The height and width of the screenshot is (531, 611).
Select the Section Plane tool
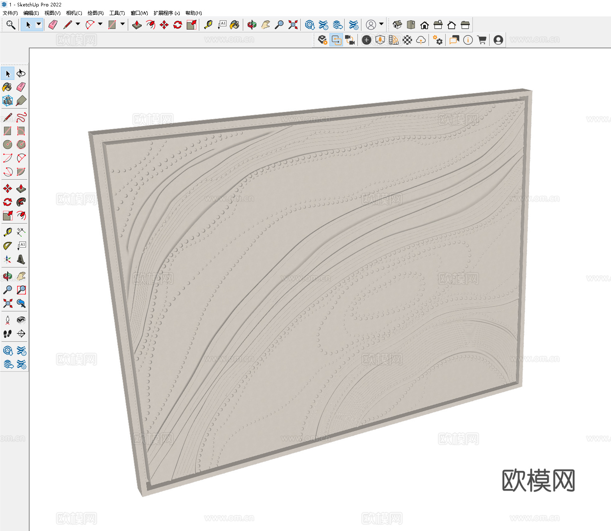[21, 334]
